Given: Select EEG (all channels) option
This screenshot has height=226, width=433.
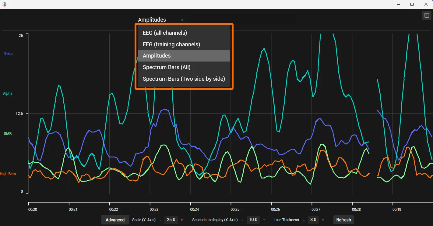Looking at the screenshot, I should 184,33.
